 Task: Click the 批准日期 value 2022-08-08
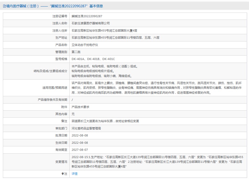pyautogui.click(x=80, y=136)
